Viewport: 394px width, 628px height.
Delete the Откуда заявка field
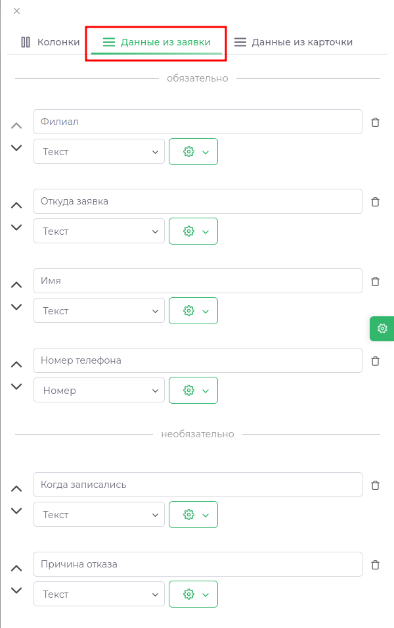coord(376,202)
